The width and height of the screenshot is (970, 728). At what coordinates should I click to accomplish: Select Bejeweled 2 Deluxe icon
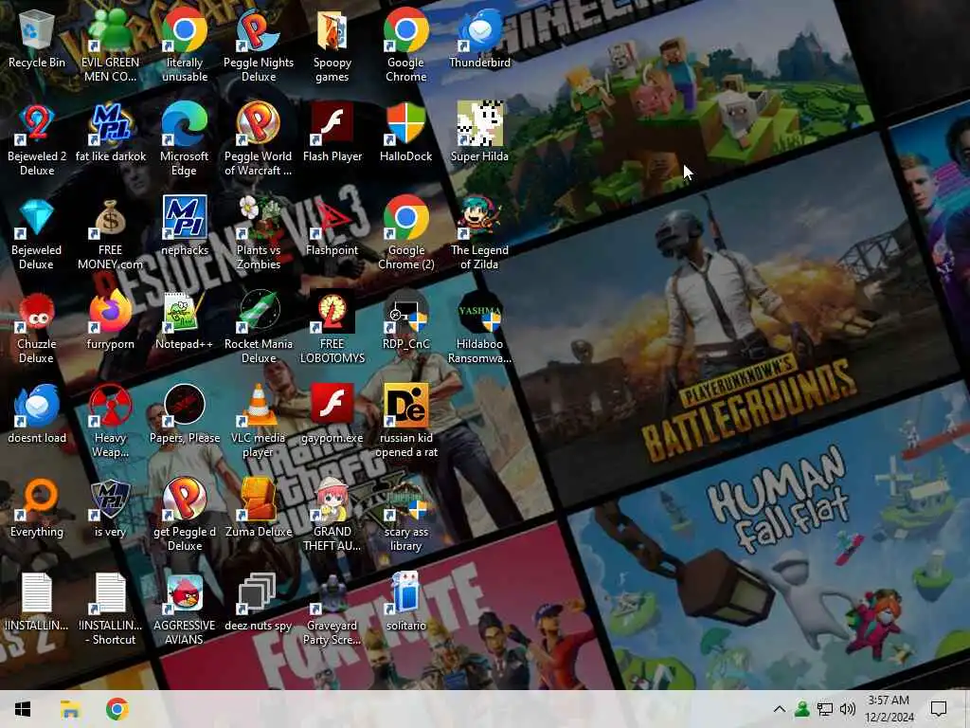click(37, 125)
